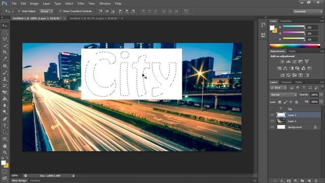
Task: Pick a color from spectrum ramp
Action: [x=295, y=46]
